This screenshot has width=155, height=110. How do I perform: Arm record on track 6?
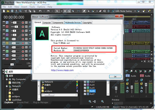point(23,43)
